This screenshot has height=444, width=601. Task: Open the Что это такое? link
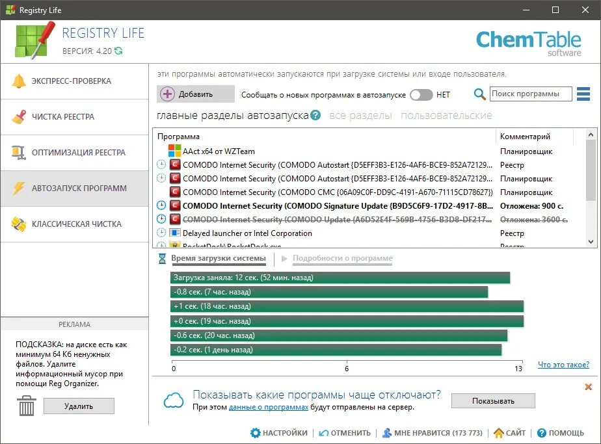coord(563,364)
